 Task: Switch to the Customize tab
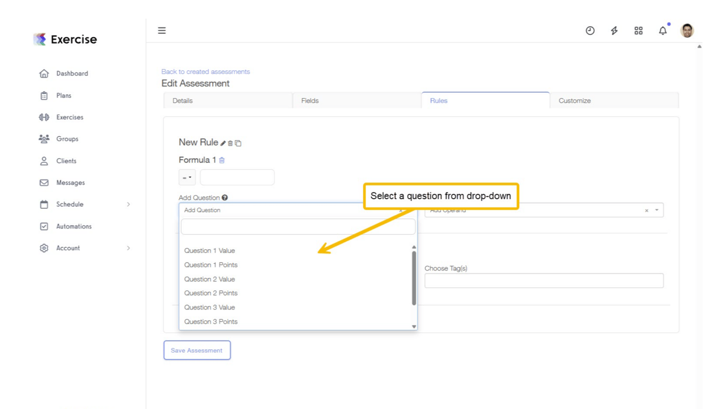[x=574, y=101]
